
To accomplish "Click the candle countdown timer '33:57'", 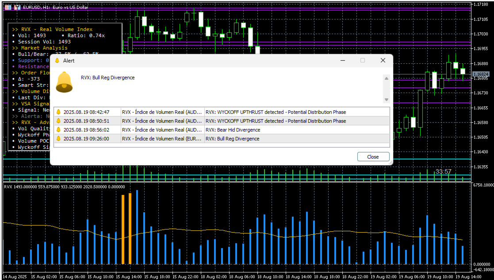I will point(443,172).
